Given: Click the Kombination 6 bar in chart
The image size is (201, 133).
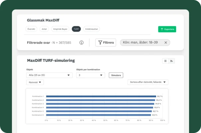Looking at the screenshot, I should (99, 115).
